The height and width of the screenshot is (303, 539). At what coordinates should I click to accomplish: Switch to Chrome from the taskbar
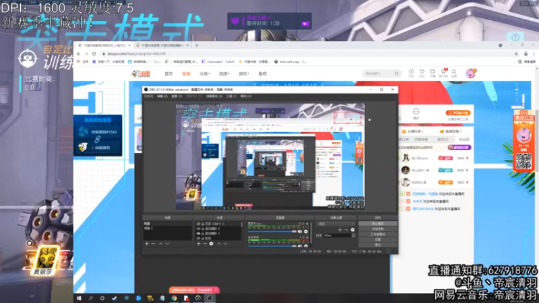point(175,298)
